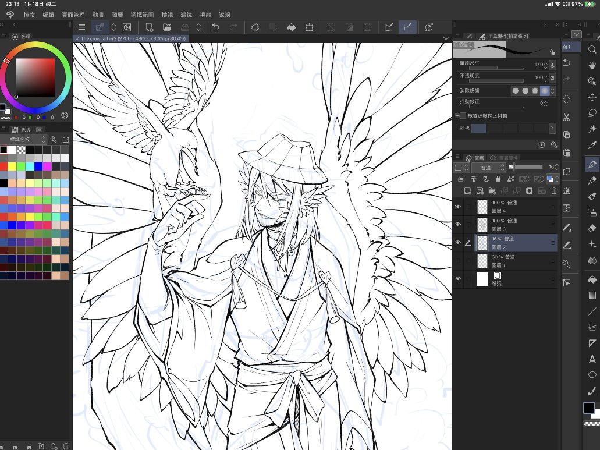Open blending mode 普通 dropdown
Image resolution: width=600 pixels, height=450 pixels.
(489, 168)
